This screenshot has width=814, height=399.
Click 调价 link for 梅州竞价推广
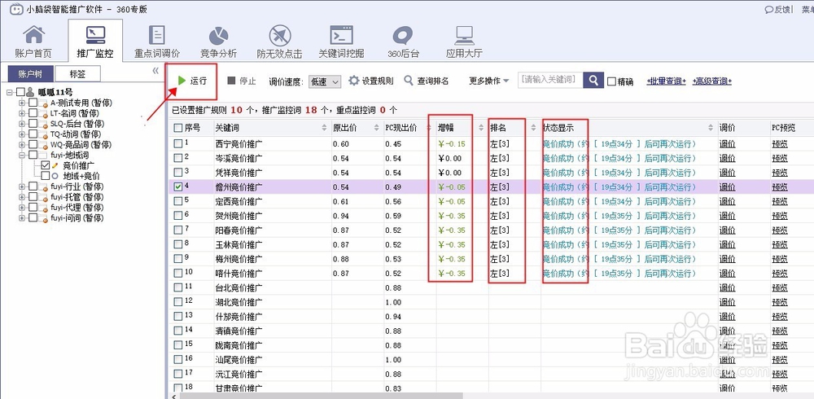727,259
